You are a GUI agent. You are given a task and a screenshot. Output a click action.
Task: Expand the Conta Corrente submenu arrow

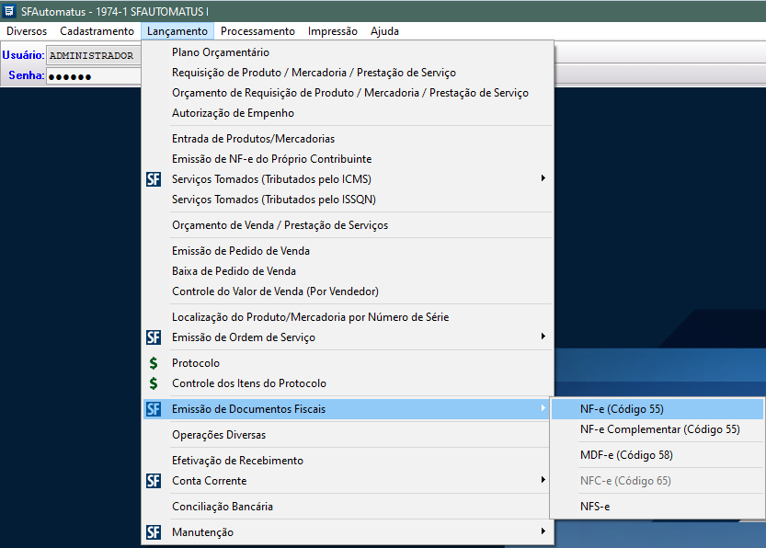(543, 480)
